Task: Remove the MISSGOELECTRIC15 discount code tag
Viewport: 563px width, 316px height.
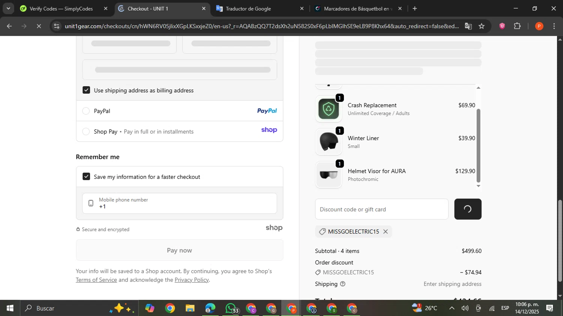Action: (385, 232)
